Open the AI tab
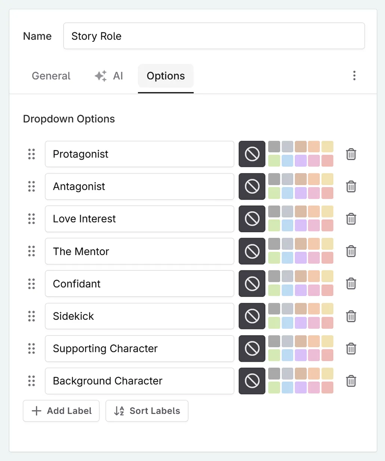This screenshot has height=461, width=385. tap(109, 76)
